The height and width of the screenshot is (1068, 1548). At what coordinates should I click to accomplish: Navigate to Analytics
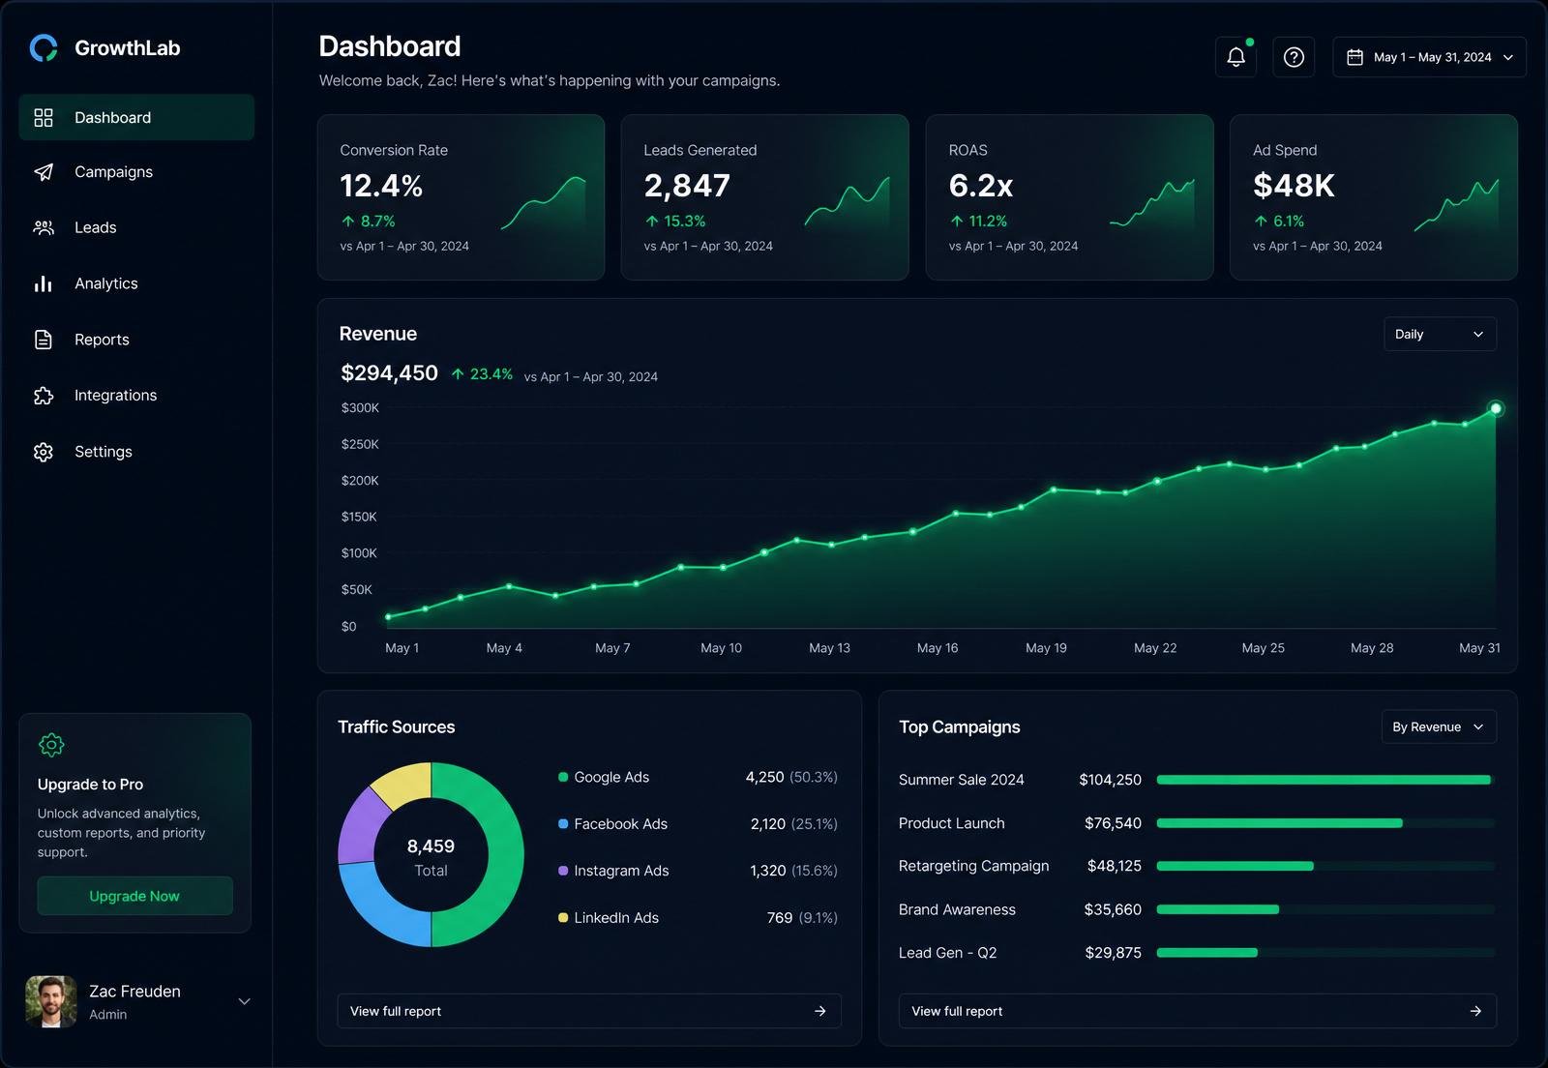[136, 283]
